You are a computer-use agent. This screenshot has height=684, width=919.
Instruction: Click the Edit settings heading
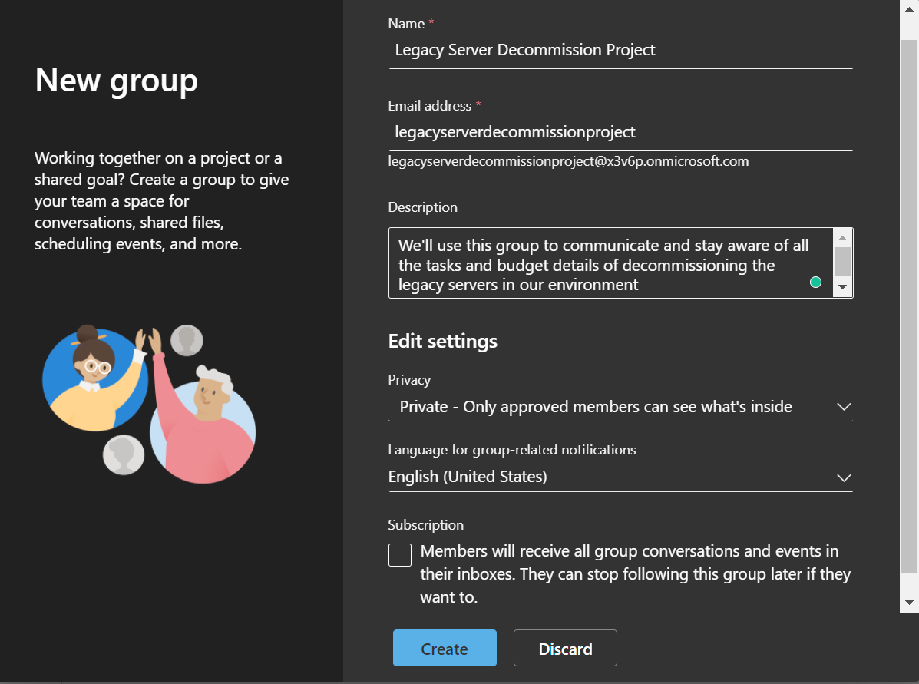(x=442, y=341)
